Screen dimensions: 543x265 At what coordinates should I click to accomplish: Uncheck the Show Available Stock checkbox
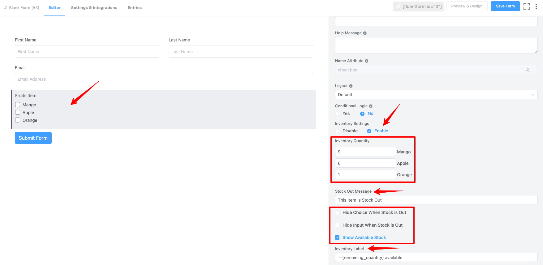(337, 238)
